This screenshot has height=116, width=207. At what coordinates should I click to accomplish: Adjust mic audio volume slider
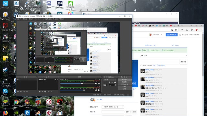click(84, 90)
